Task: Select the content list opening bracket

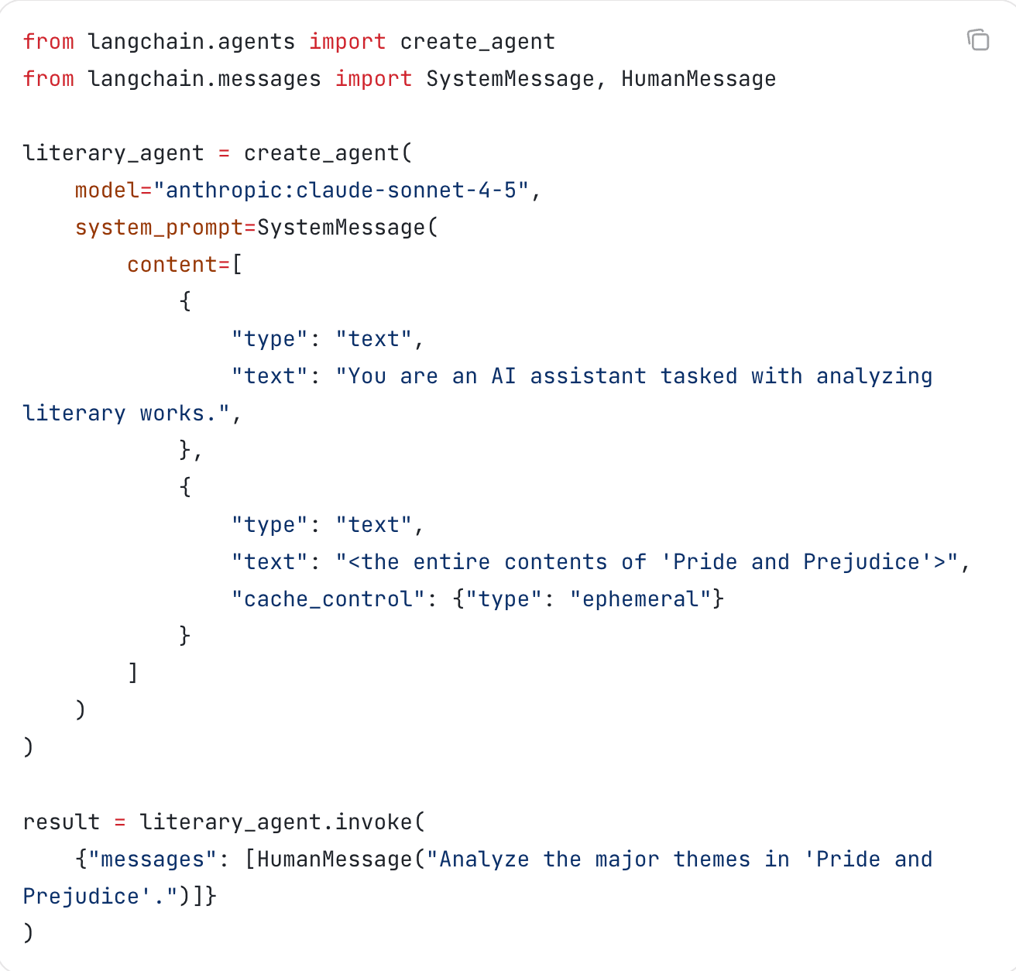Action: pyautogui.click(x=237, y=264)
